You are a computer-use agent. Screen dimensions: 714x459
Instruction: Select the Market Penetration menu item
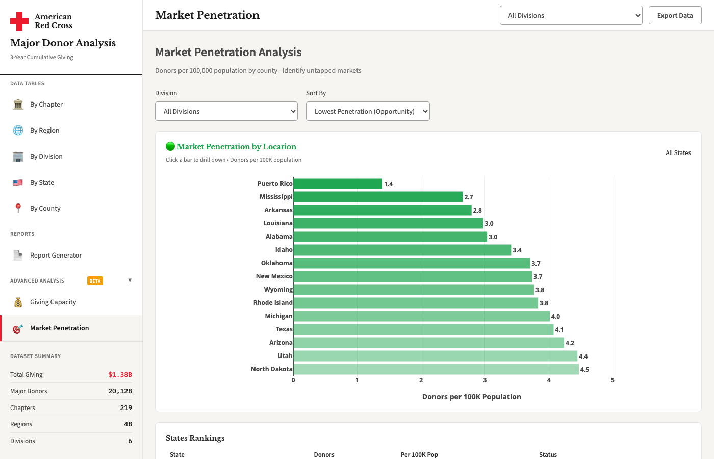point(71,328)
